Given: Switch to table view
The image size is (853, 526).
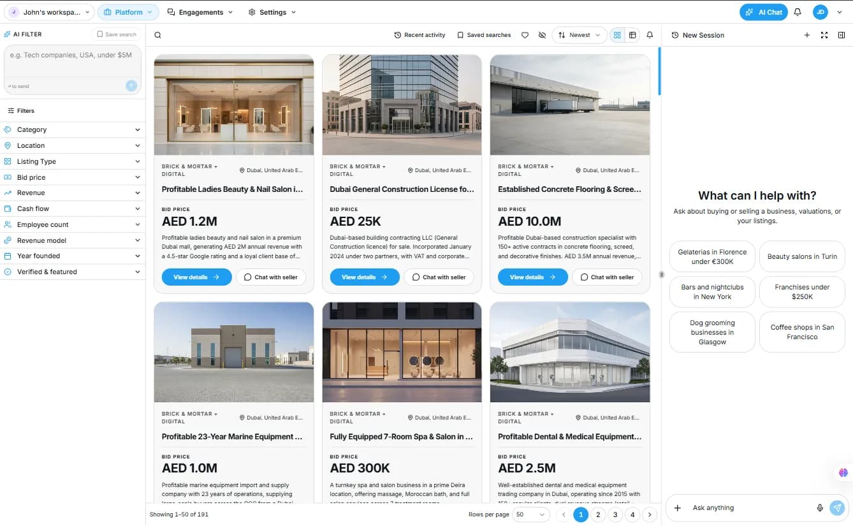Looking at the screenshot, I should 632,35.
